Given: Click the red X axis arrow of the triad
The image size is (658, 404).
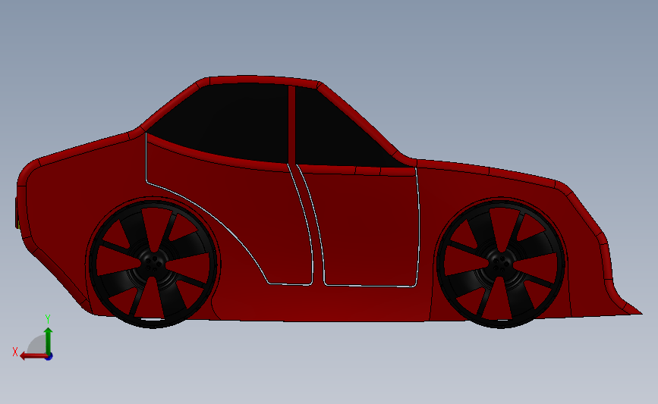Looking at the screenshot, I should click(x=33, y=356).
